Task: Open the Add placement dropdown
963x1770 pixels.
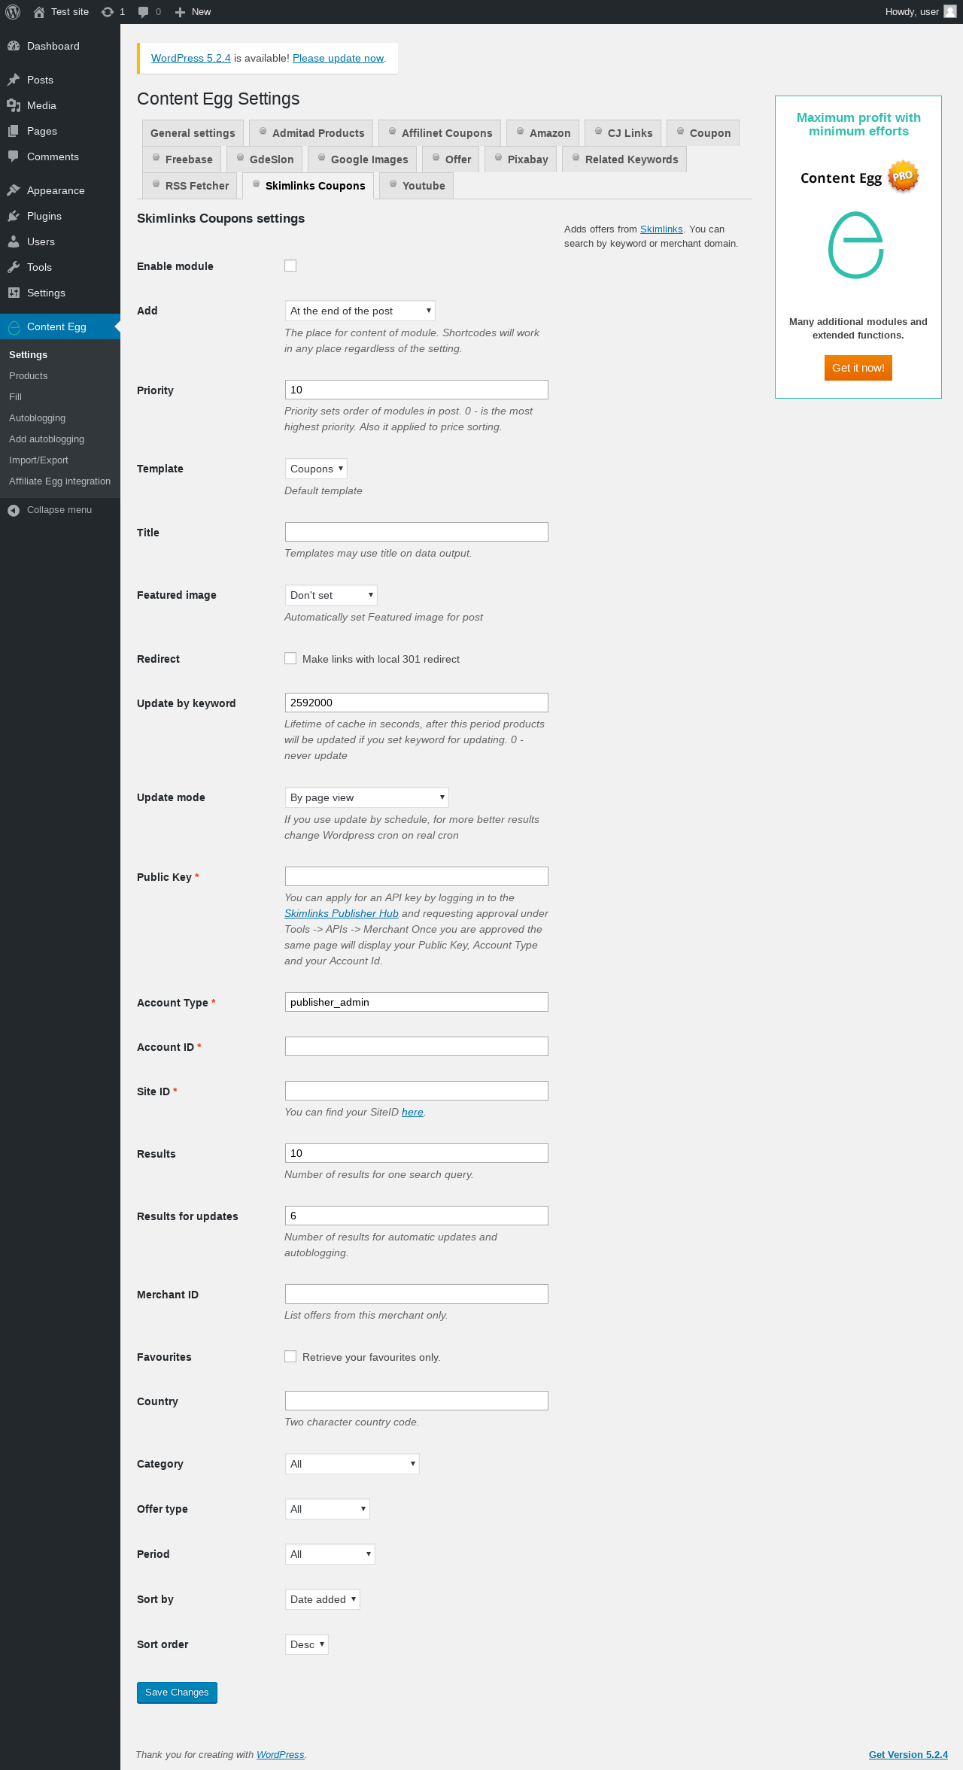Action: [360, 311]
